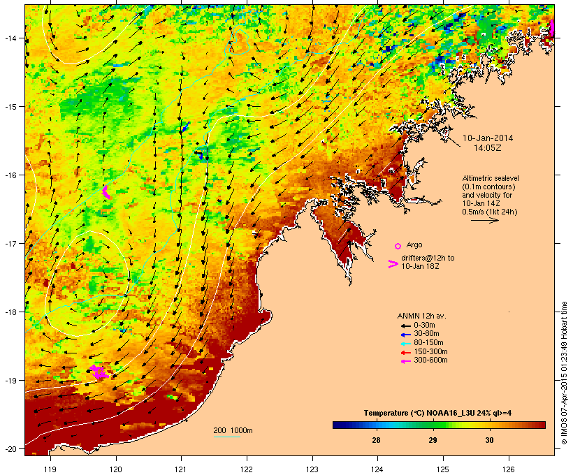Click the '80-150m' depth label

pos(428,343)
